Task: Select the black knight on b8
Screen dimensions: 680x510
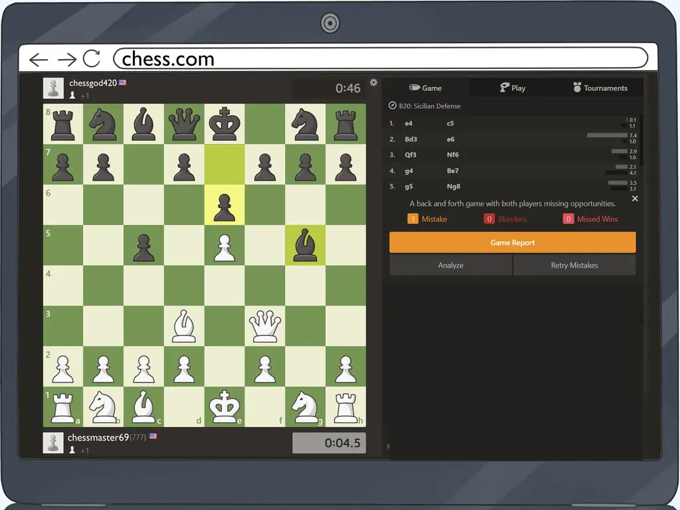Action: [103, 124]
